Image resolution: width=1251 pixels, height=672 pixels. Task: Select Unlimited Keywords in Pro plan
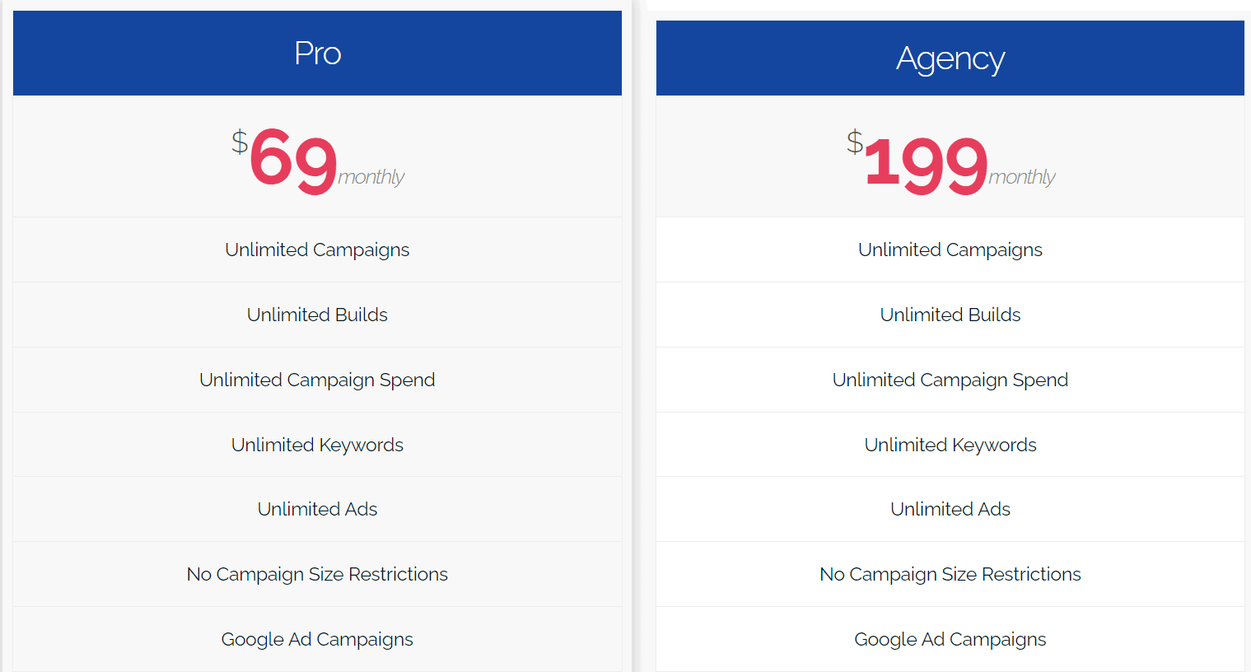(317, 445)
